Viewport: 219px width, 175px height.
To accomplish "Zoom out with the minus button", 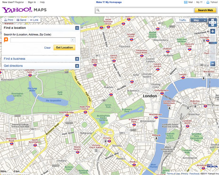I will (212, 64).
